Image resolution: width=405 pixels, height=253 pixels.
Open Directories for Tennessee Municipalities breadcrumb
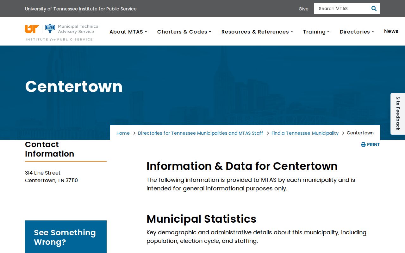pyautogui.click(x=200, y=133)
